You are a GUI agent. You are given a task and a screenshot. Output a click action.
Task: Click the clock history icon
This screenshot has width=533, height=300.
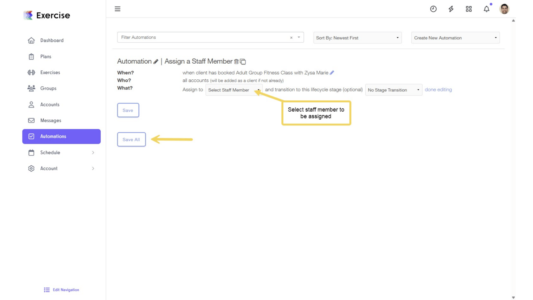pyautogui.click(x=433, y=9)
